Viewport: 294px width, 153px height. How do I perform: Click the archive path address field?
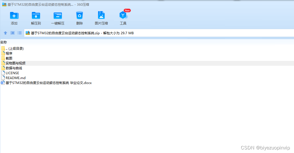159,33
